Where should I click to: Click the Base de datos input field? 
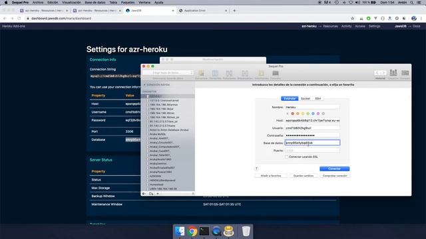(x=312, y=143)
